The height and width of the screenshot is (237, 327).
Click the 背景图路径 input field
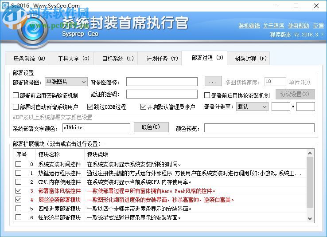pyautogui.click(x=162, y=82)
